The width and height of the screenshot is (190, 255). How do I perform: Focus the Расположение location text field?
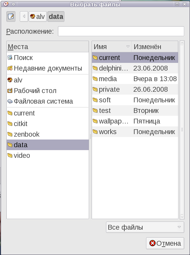pyautogui.click(x=121, y=31)
